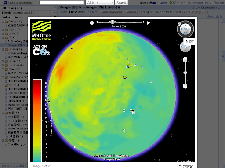Click the Refresh button in Reader
225x168 pixels.
tap(131, 12)
